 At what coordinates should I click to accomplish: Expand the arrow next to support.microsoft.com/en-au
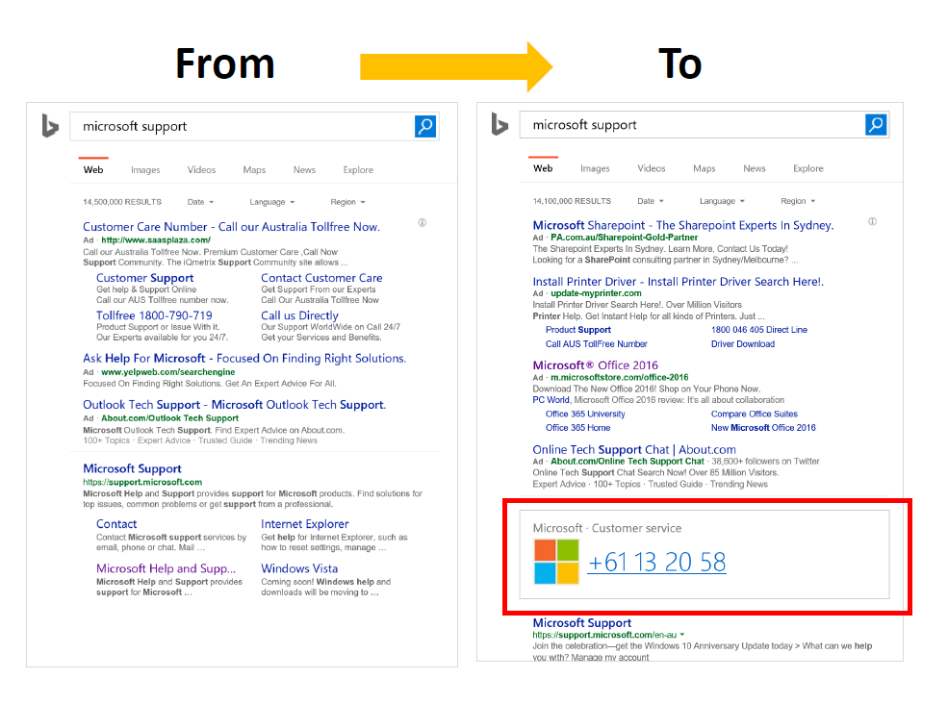[x=682, y=635]
